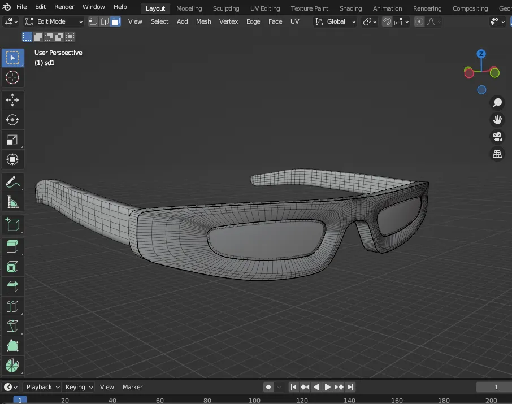Pick the Spin tool

click(x=12, y=366)
